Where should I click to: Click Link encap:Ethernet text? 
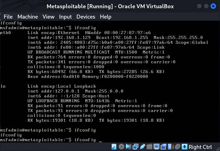[53, 33]
